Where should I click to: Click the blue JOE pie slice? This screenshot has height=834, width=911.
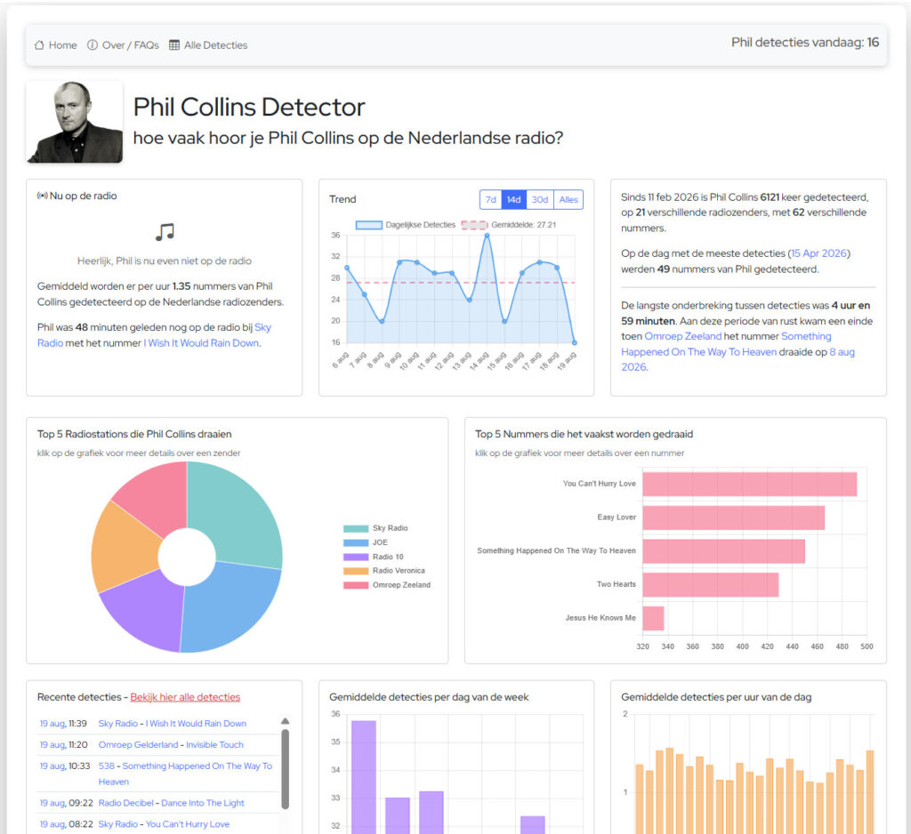pyautogui.click(x=232, y=610)
